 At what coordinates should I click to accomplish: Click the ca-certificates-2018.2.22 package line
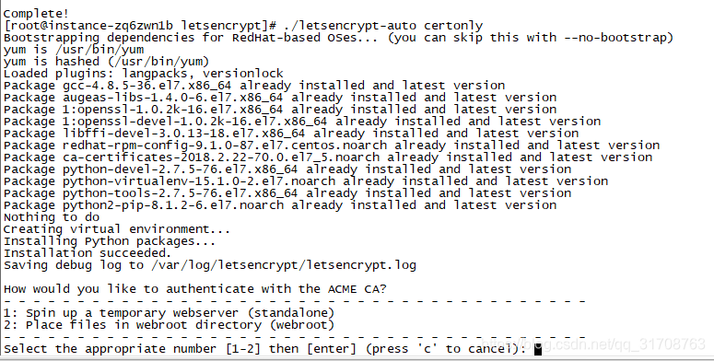tap(328, 157)
